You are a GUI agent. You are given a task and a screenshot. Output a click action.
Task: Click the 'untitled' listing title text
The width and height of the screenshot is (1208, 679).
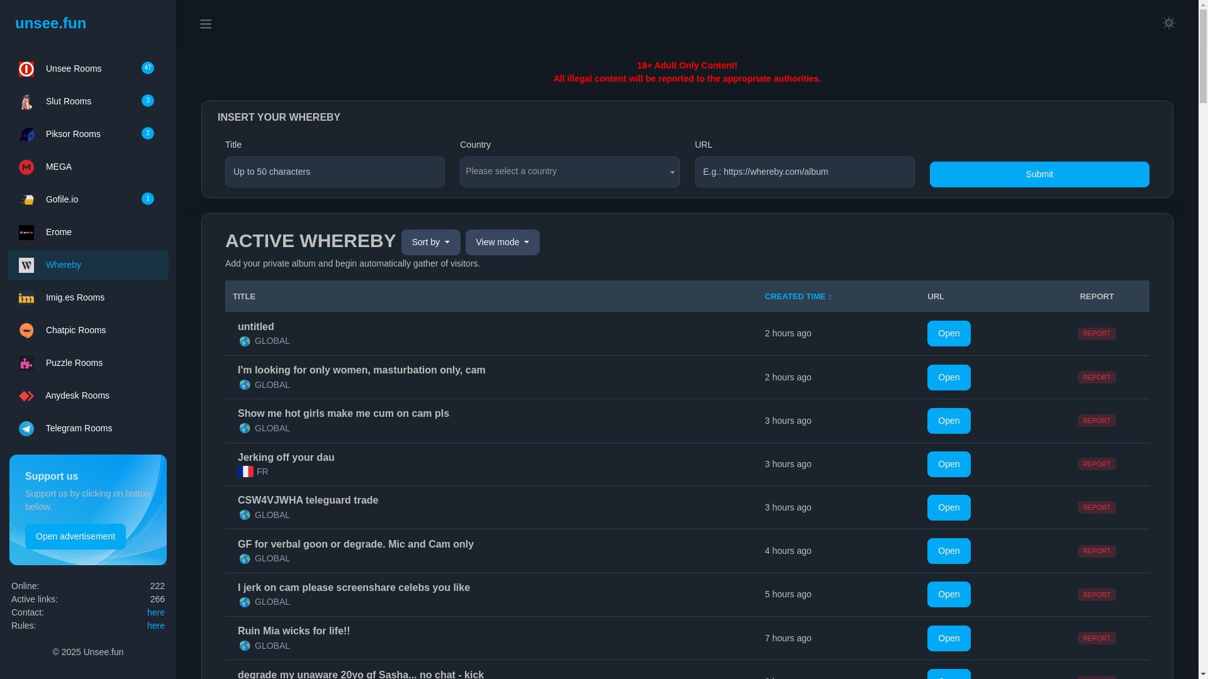(255, 327)
